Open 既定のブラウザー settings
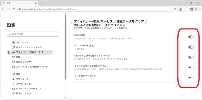The width and height of the screenshot is (202, 100). coord(30,62)
